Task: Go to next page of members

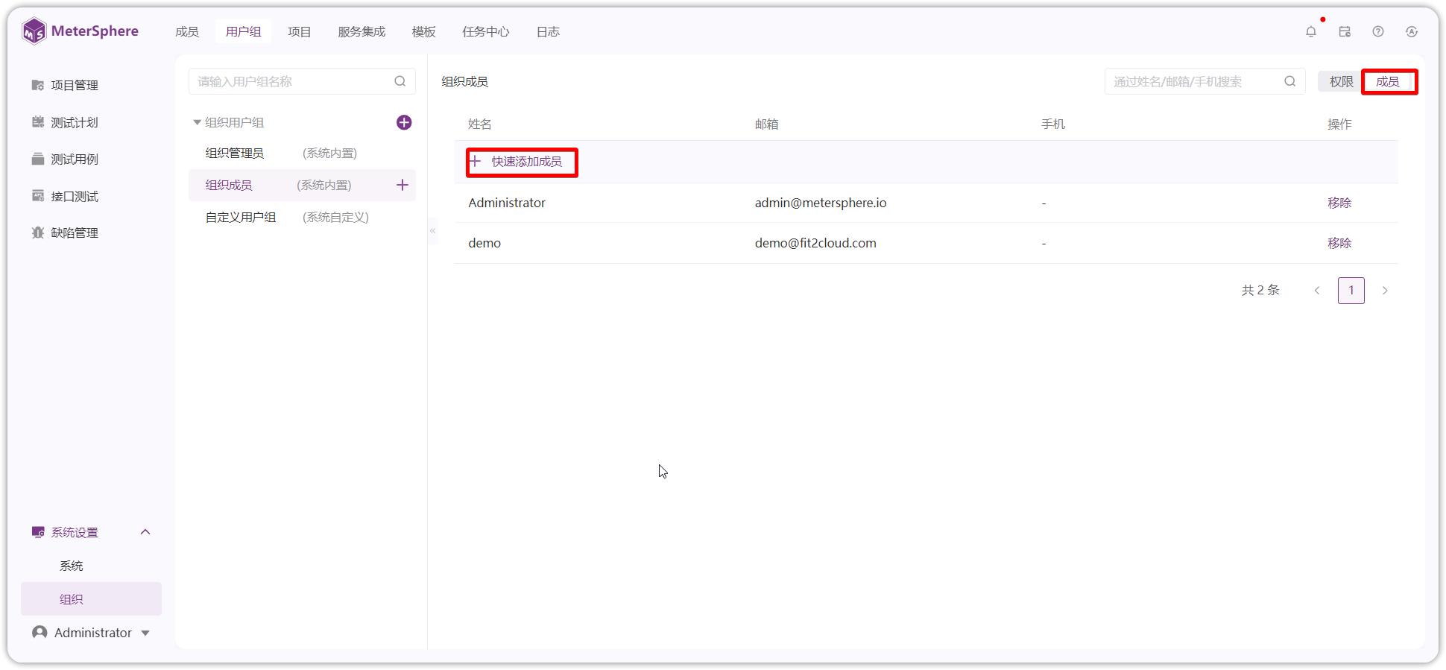Action: click(1385, 291)
